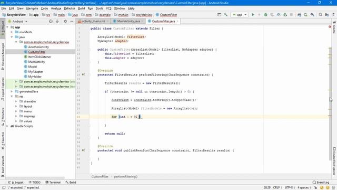The image size is (337, 190).
Task: Click override gutter icon beside publishResults
Action: [x=83, y=150]
